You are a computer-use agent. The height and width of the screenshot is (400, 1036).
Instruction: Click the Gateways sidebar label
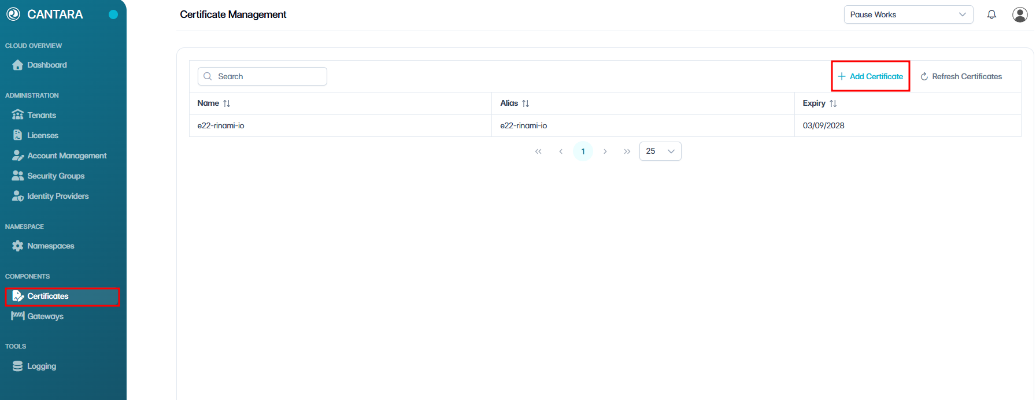click(x=45, y=316)
